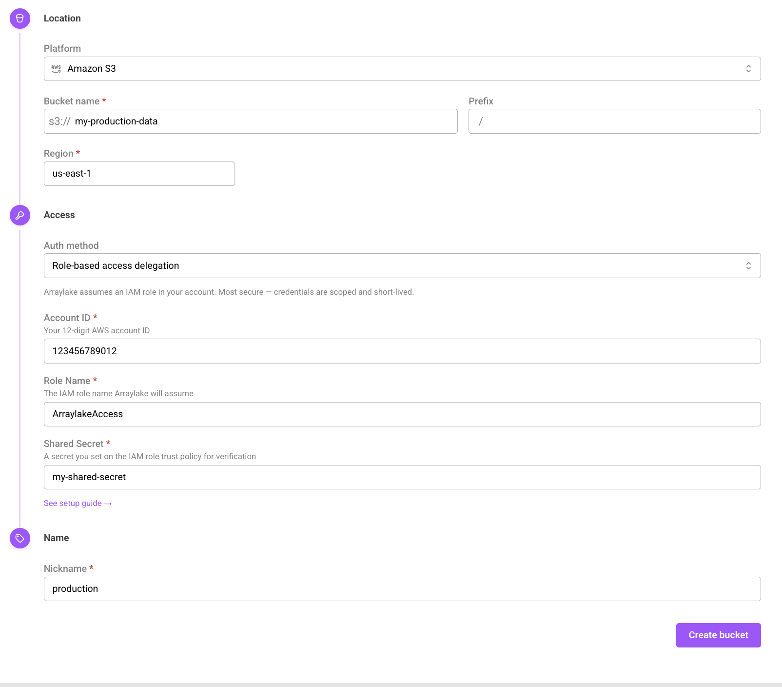Click the Auth method label

coord(71,246)
